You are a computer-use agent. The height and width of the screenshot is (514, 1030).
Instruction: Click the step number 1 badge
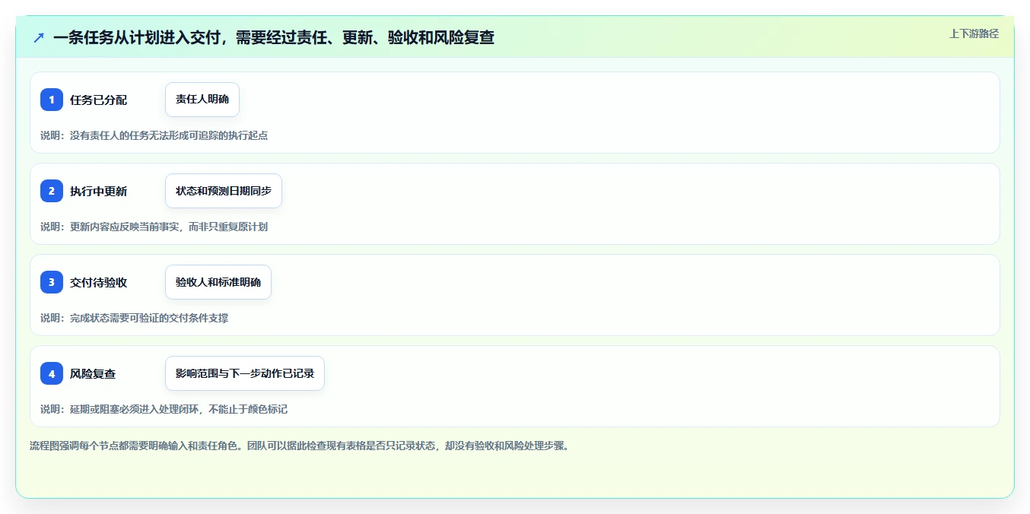(52, 100)
